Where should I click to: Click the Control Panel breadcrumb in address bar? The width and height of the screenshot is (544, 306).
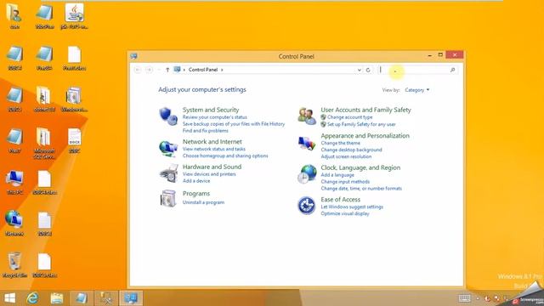(203, 70)
